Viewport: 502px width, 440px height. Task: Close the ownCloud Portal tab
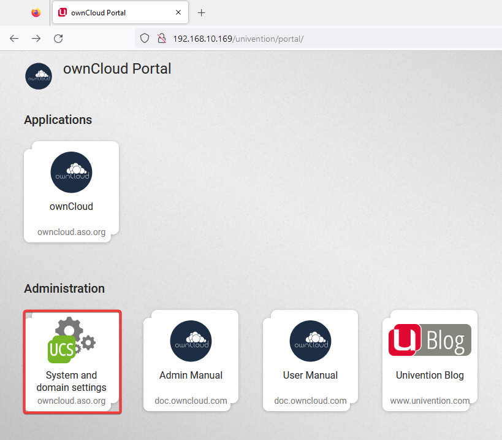(178, 12)
